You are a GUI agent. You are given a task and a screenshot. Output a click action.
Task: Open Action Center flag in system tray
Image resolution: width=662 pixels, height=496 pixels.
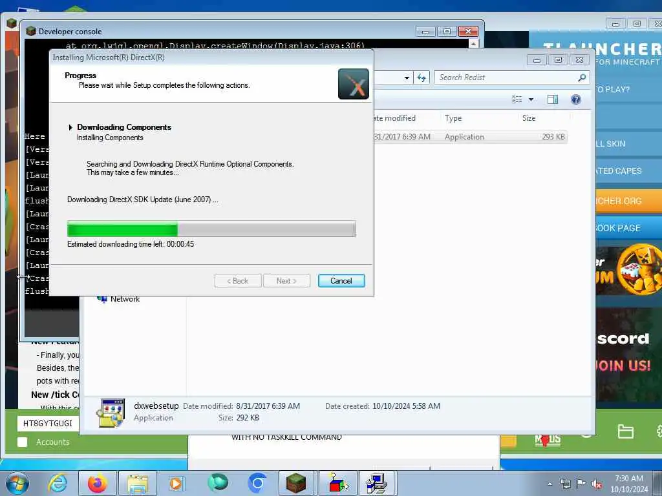(x=581, y=484)
